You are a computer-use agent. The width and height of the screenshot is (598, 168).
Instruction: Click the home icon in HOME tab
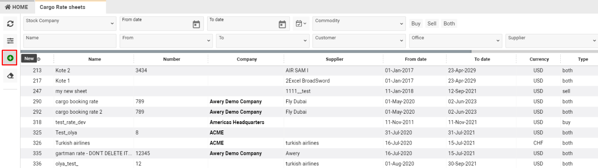pos(8,7)
